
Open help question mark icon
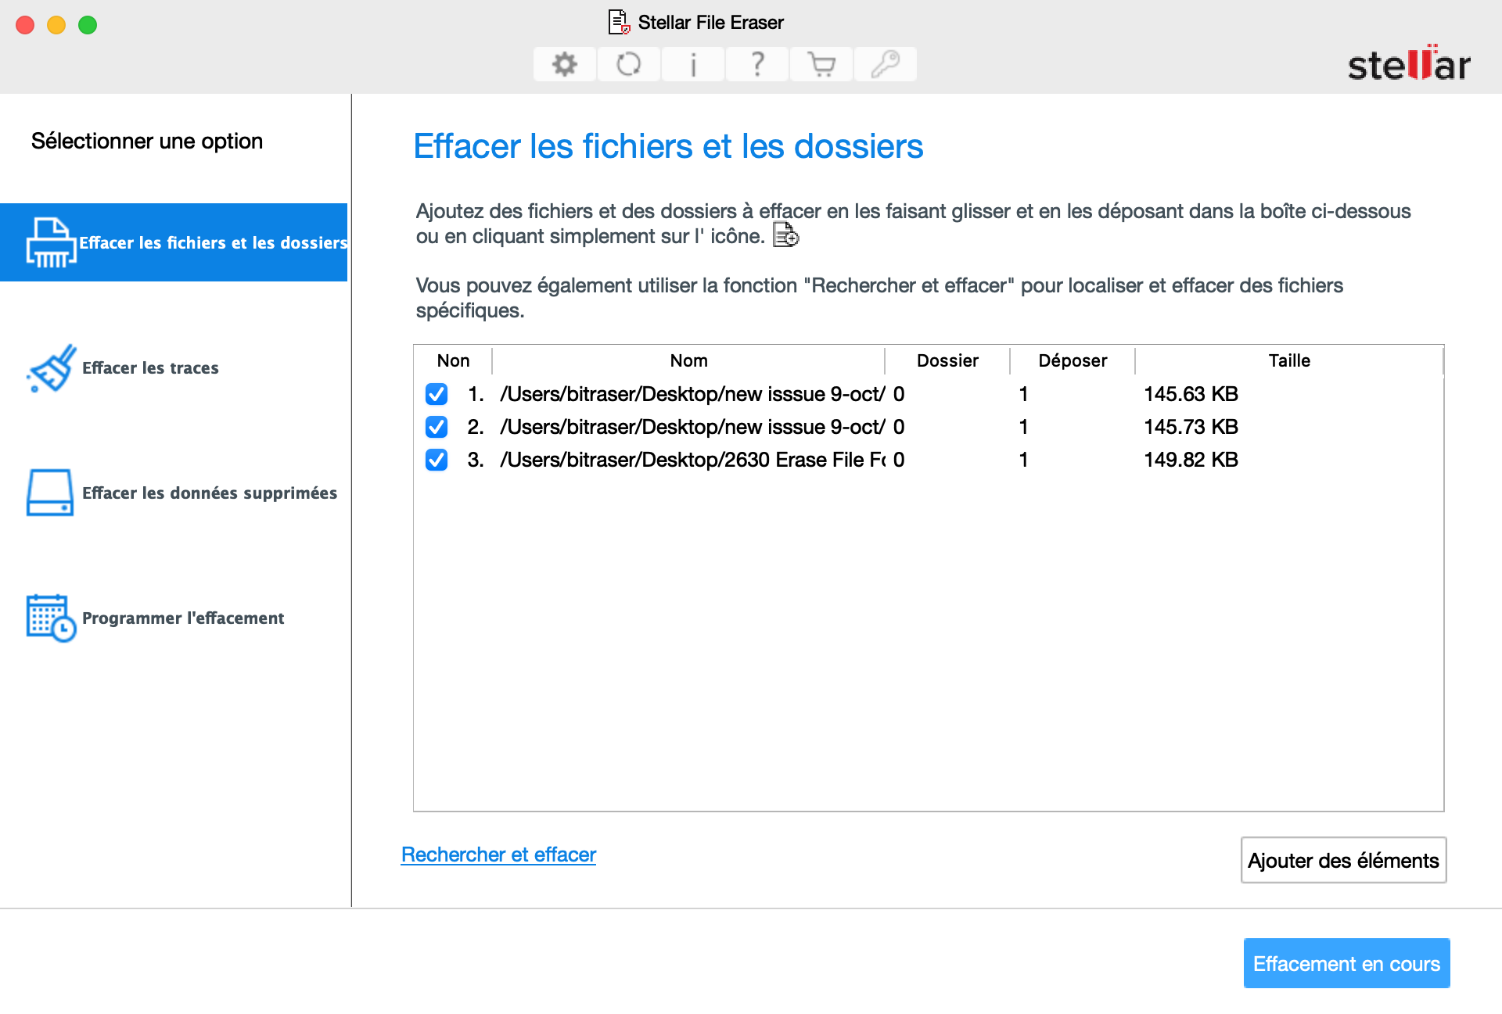(x=757, y=64)
